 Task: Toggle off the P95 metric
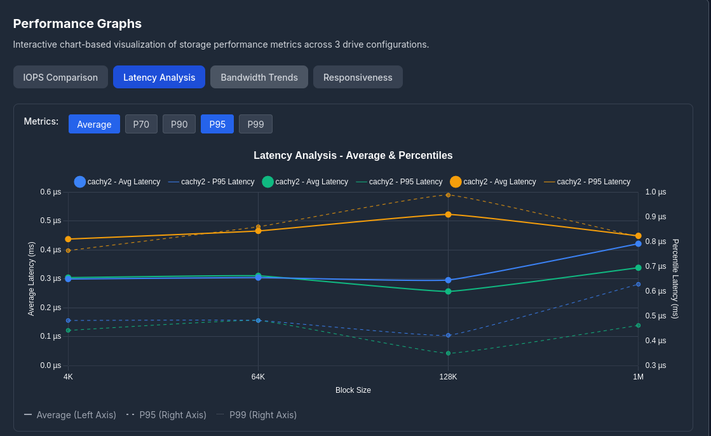click(x=217, y=124)
